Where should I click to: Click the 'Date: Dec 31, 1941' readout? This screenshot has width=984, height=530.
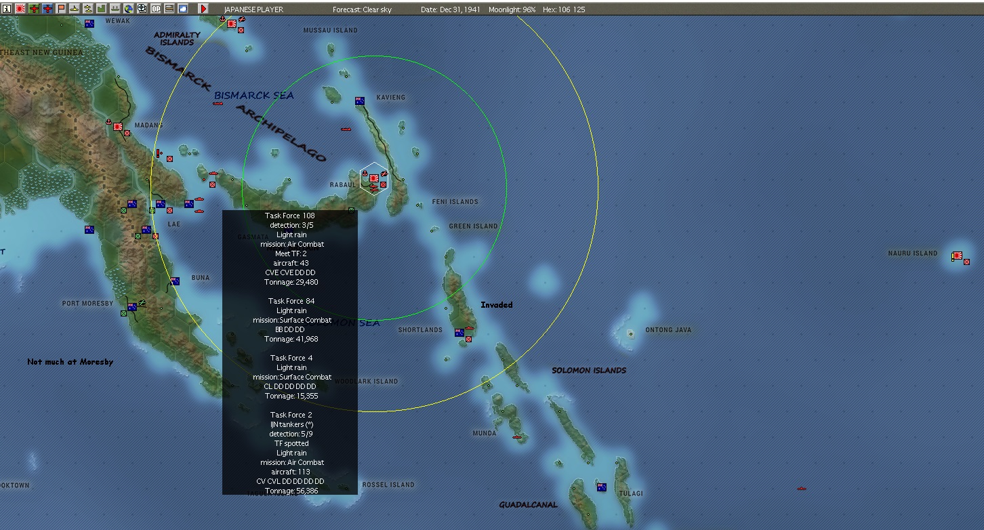[450, 9]
